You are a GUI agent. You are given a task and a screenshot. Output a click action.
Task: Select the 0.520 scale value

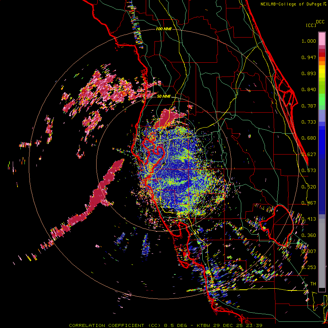309,187
